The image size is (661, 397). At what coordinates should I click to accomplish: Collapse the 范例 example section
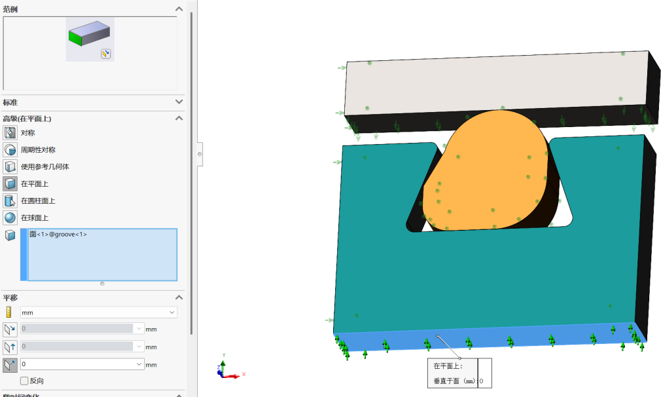point(179,9)
